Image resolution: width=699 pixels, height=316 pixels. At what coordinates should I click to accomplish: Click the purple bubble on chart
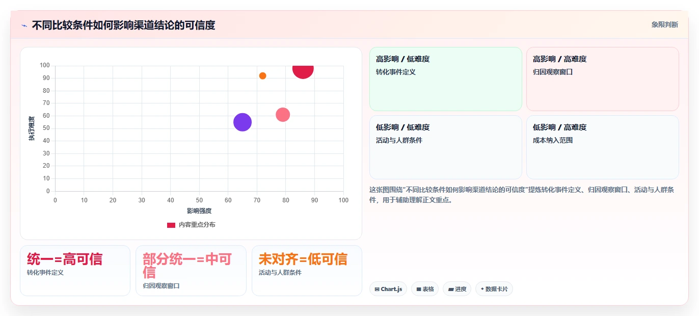[x=243, y=122]
